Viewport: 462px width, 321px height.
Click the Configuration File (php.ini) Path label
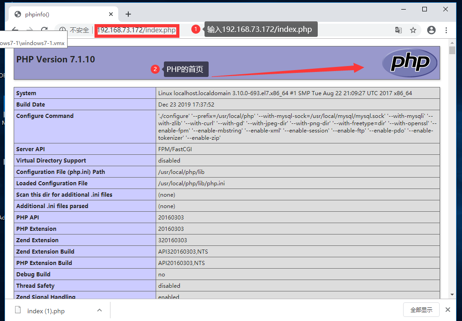pos(60,172)
